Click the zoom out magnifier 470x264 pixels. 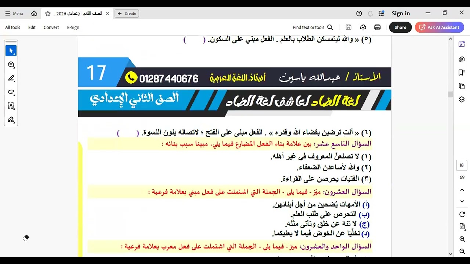tap(462, 251)
